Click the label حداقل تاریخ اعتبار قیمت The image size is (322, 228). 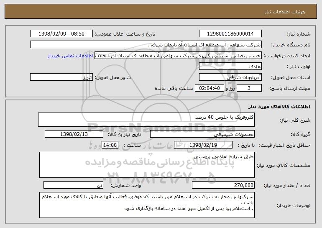tap(284, 146)
